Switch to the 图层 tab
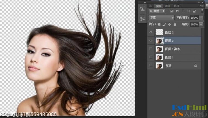208x118 pixels. point(159,6)
